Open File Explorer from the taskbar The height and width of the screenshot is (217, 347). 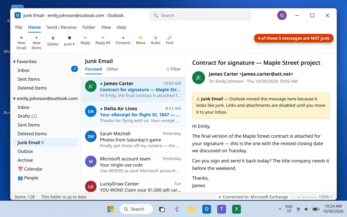192,209
